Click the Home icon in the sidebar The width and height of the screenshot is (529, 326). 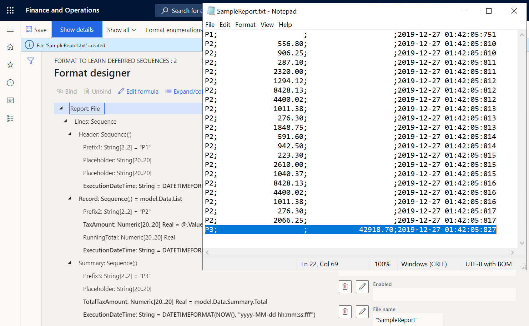[10, 46]
